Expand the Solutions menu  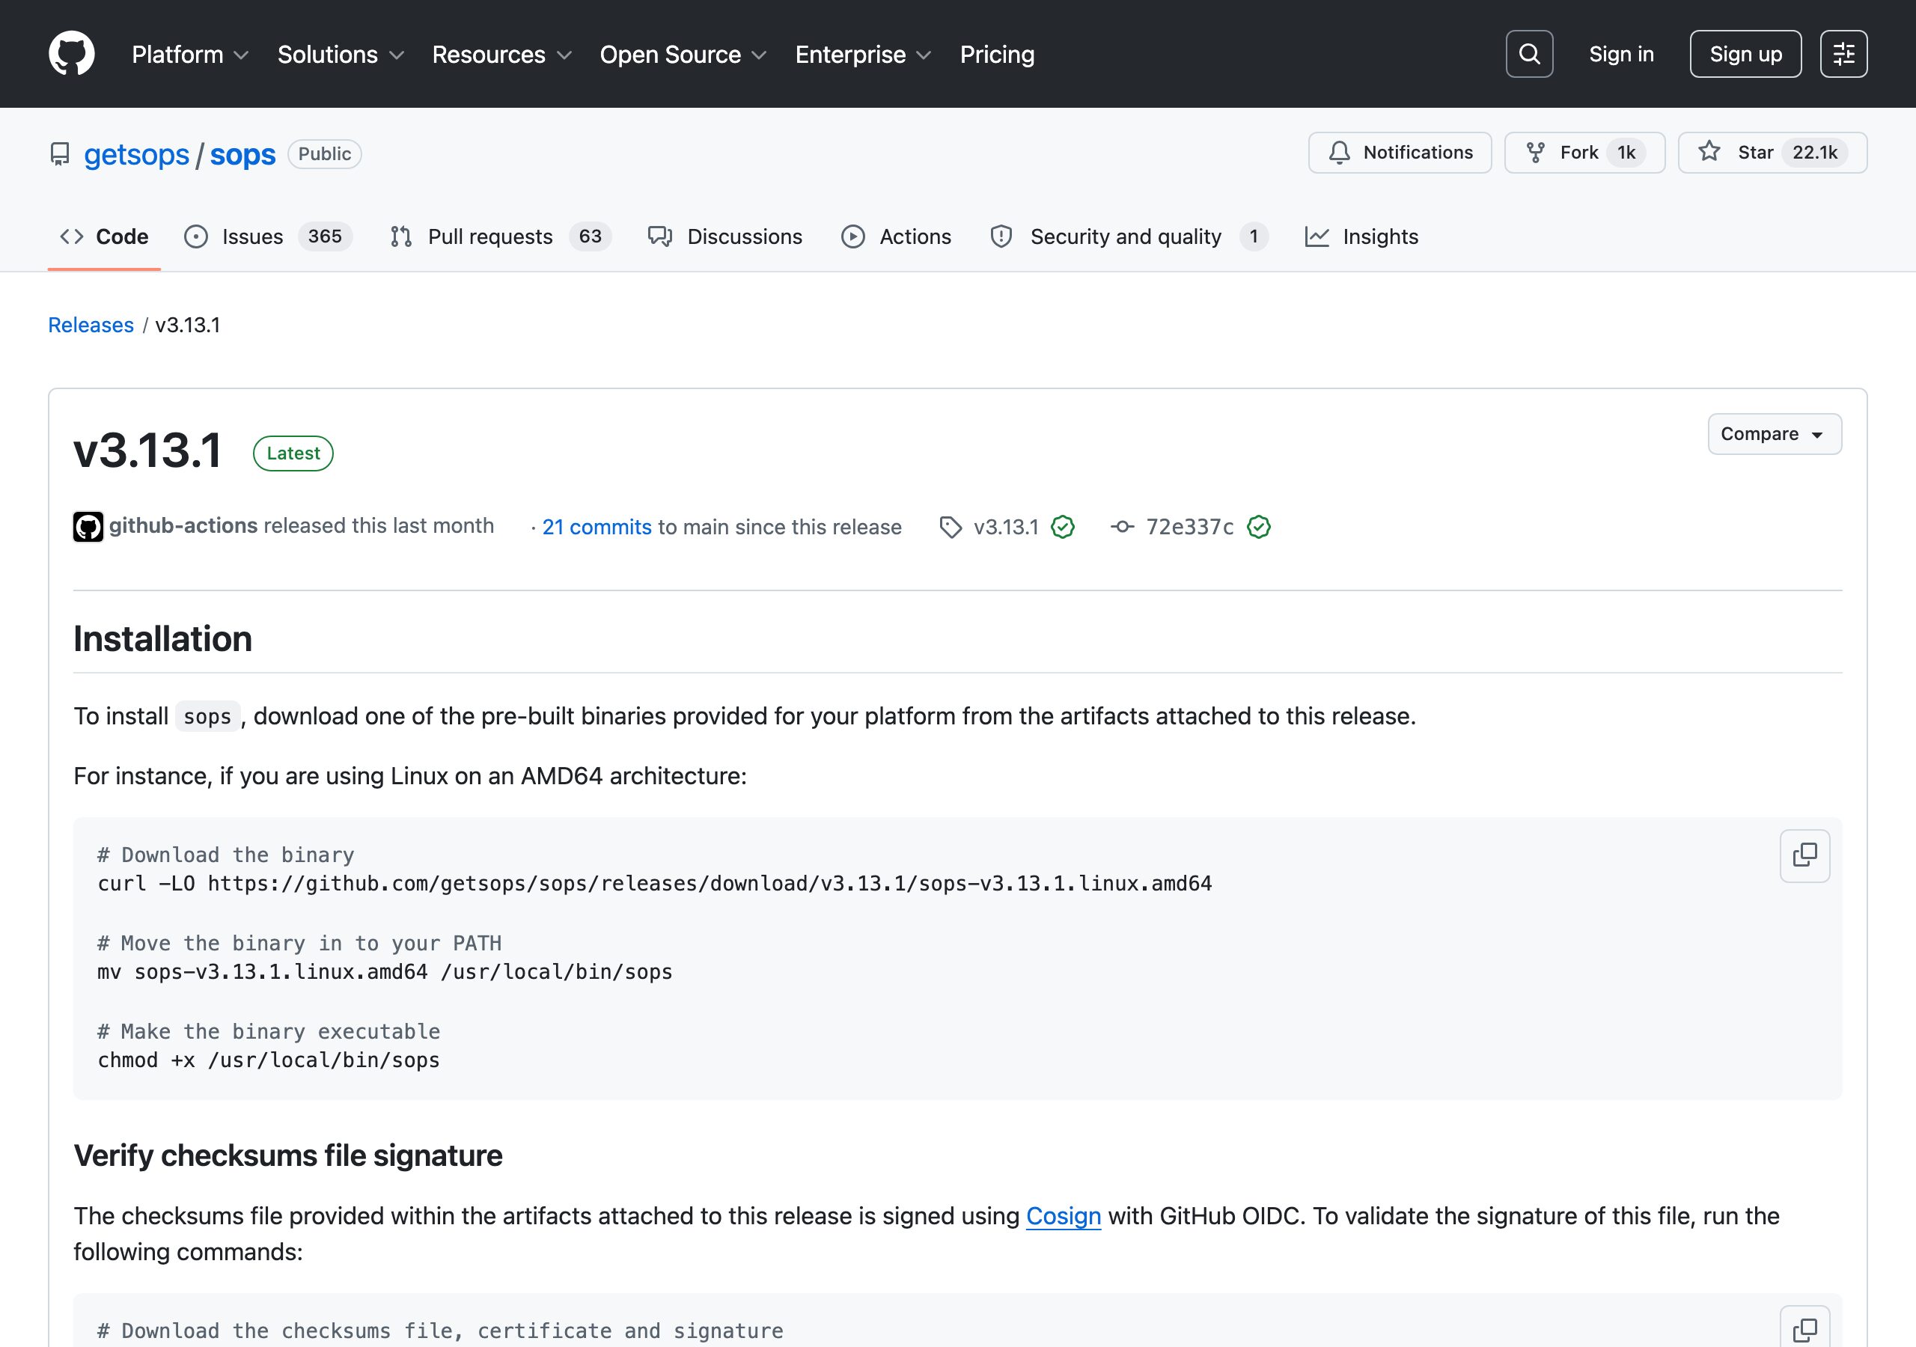click(341, 54)
